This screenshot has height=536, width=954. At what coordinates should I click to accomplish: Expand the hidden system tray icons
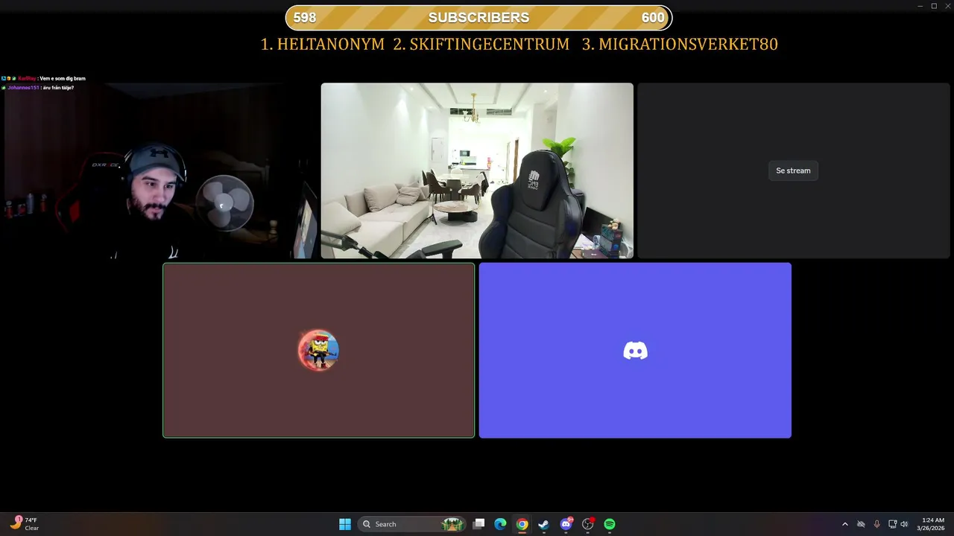coord(844,524)
